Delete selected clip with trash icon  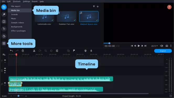tap(23, 51)
